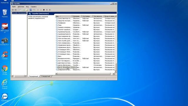
Task: Open the TeamViewer desktop icon
Action: point(5,97)
